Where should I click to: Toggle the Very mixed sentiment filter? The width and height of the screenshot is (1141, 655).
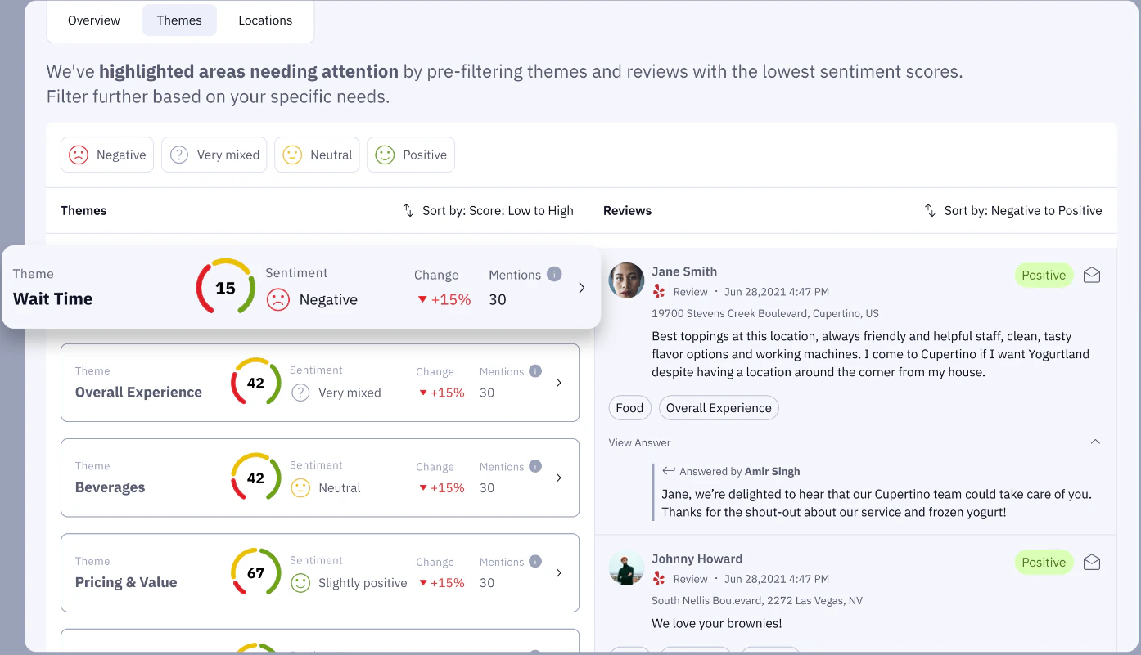click(x=214, y=155)
